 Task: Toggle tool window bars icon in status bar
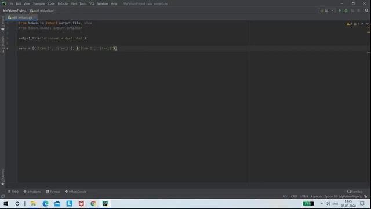(3, 196)
